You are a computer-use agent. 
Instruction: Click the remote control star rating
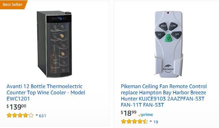tap(134, 121)
